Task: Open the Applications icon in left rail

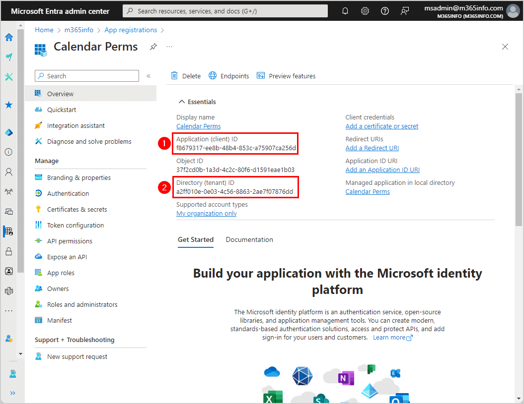Action: 9,231
